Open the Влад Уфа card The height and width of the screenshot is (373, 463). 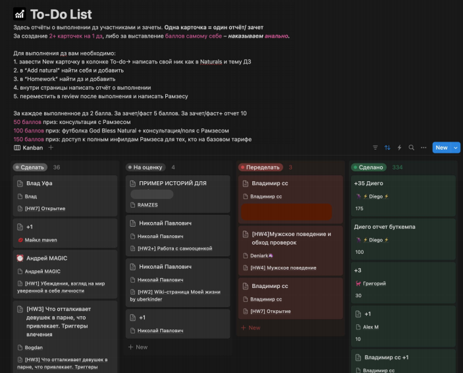pos(40,183)
